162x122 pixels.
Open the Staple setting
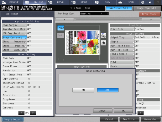122,42
